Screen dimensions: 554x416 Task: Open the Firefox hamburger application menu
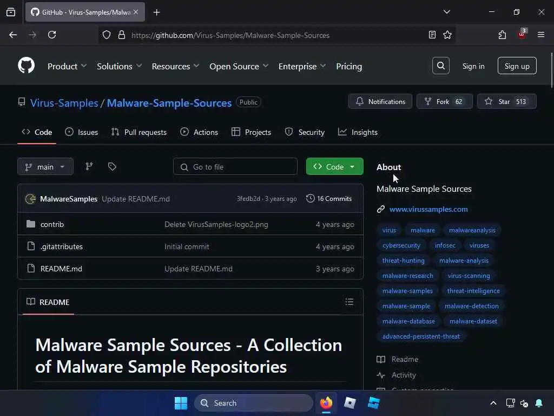point(540,35)
